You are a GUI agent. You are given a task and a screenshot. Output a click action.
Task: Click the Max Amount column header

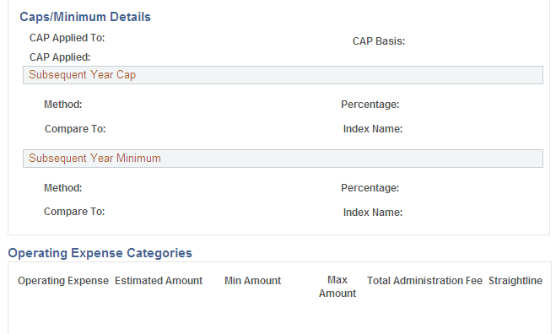[x=337, y=287]
